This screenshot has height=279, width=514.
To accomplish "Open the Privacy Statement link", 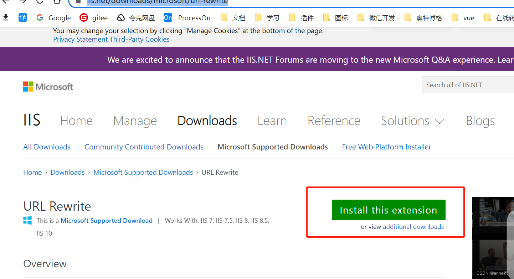I will point(80,39).
